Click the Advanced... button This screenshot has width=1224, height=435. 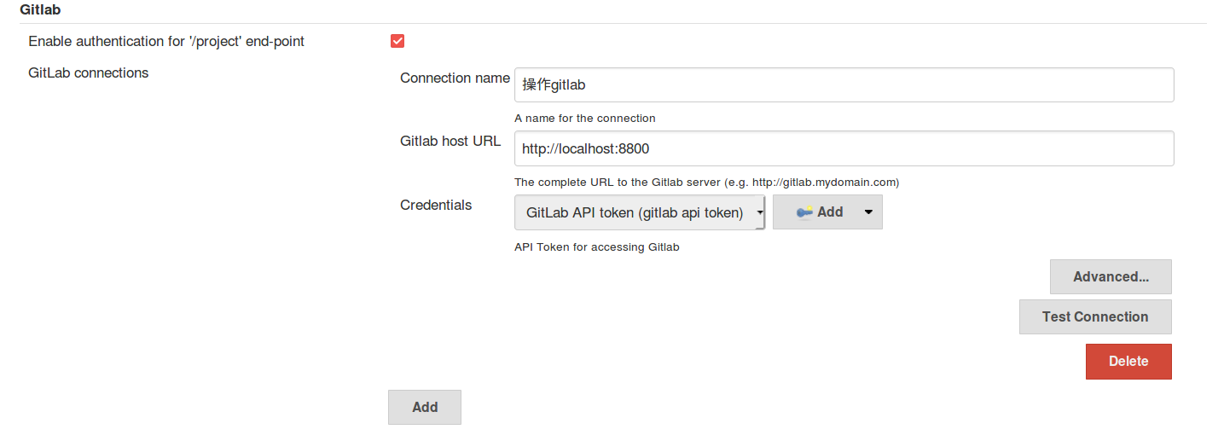[1111, 277]
